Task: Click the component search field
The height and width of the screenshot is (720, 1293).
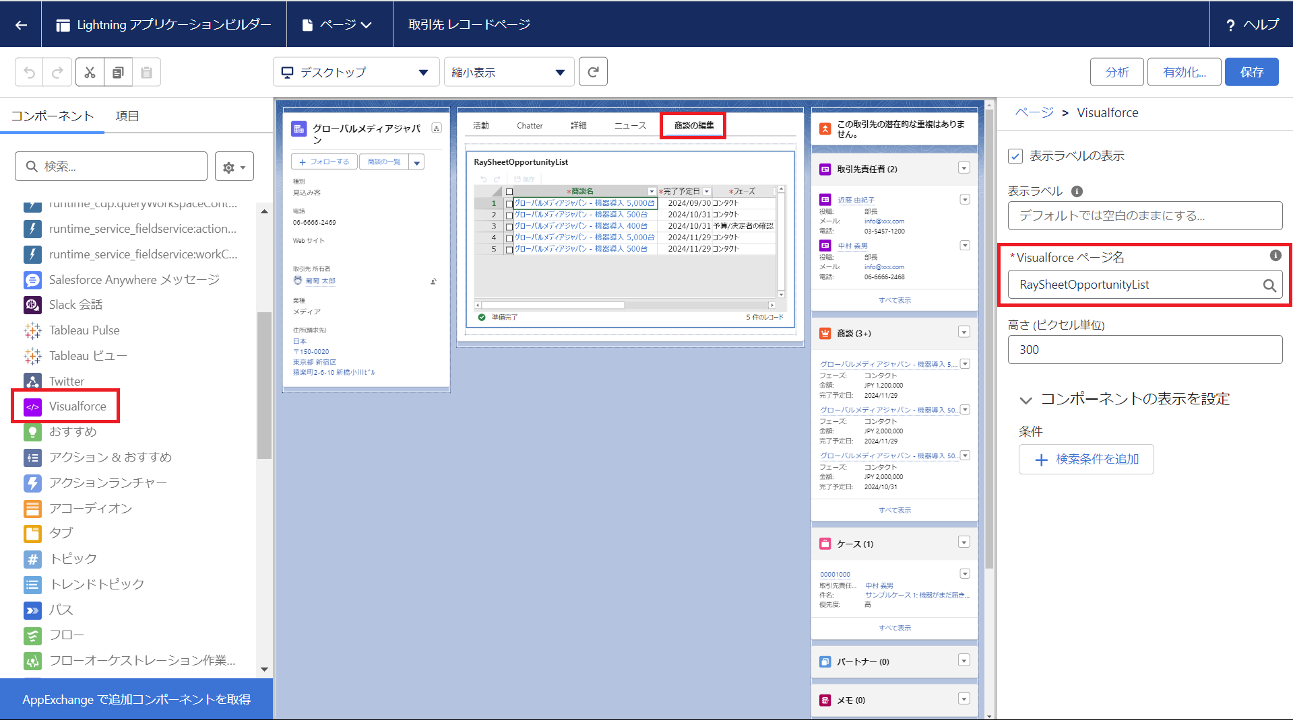Action: pos(111,166)
